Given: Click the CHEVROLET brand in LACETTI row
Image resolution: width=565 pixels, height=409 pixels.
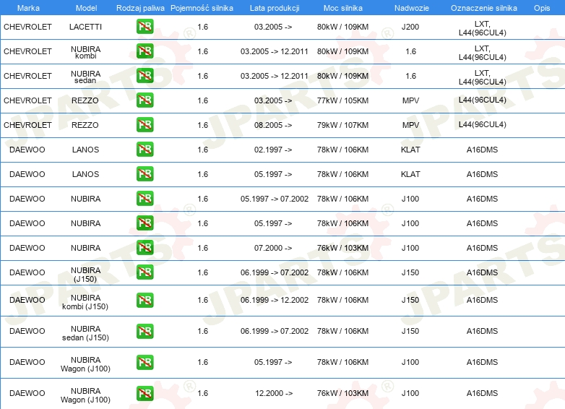Looking at the screenshot, I should click(x=27, y=27).
